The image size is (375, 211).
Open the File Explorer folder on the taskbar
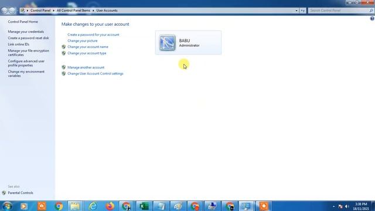[x=75, y=206]
